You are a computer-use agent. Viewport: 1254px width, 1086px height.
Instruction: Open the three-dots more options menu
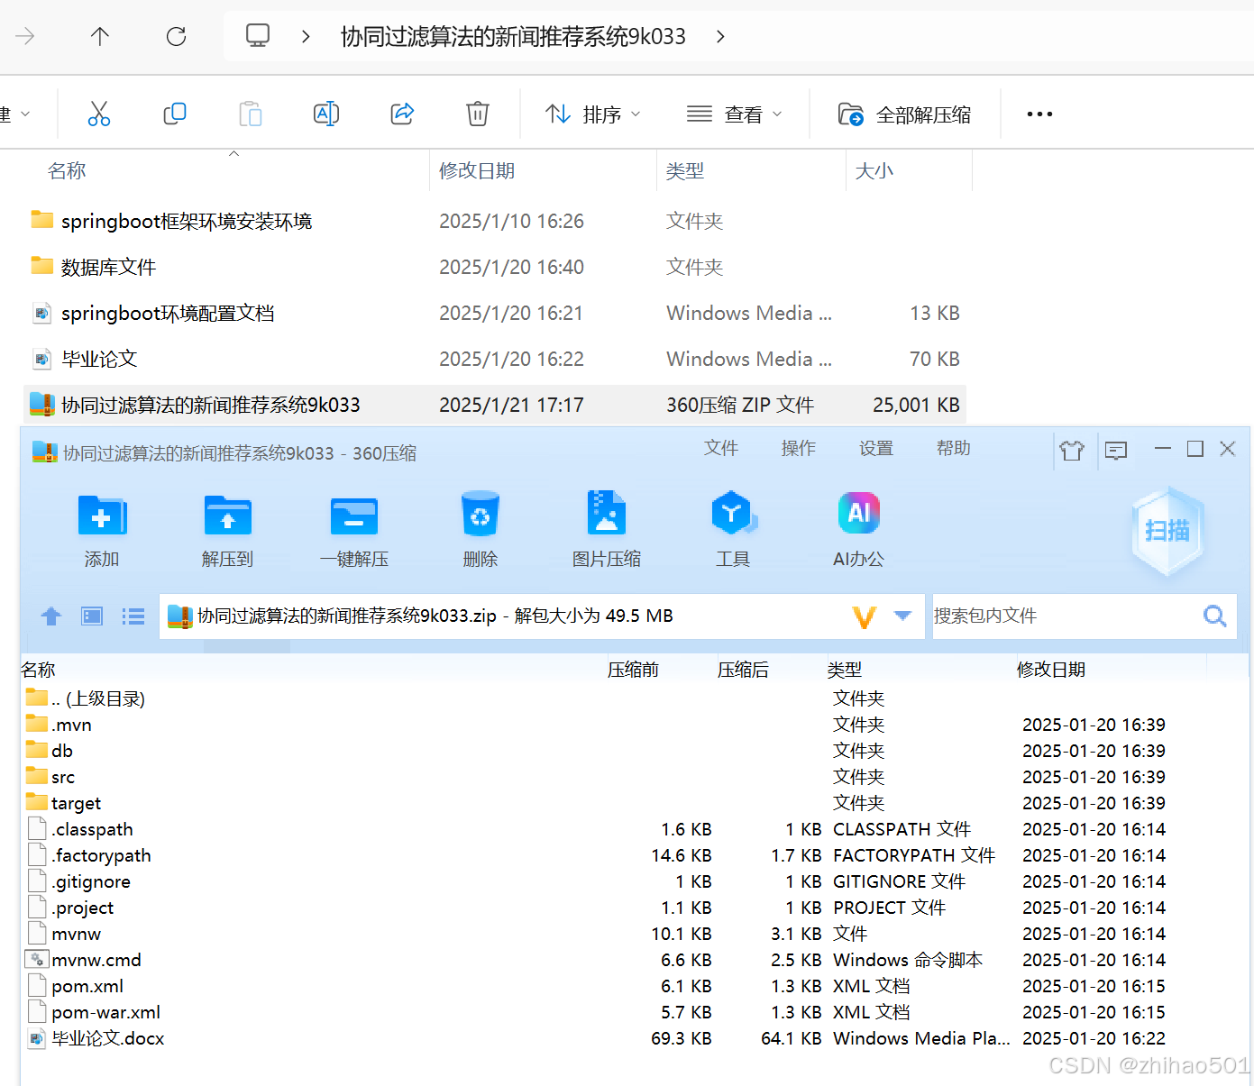1039,114
